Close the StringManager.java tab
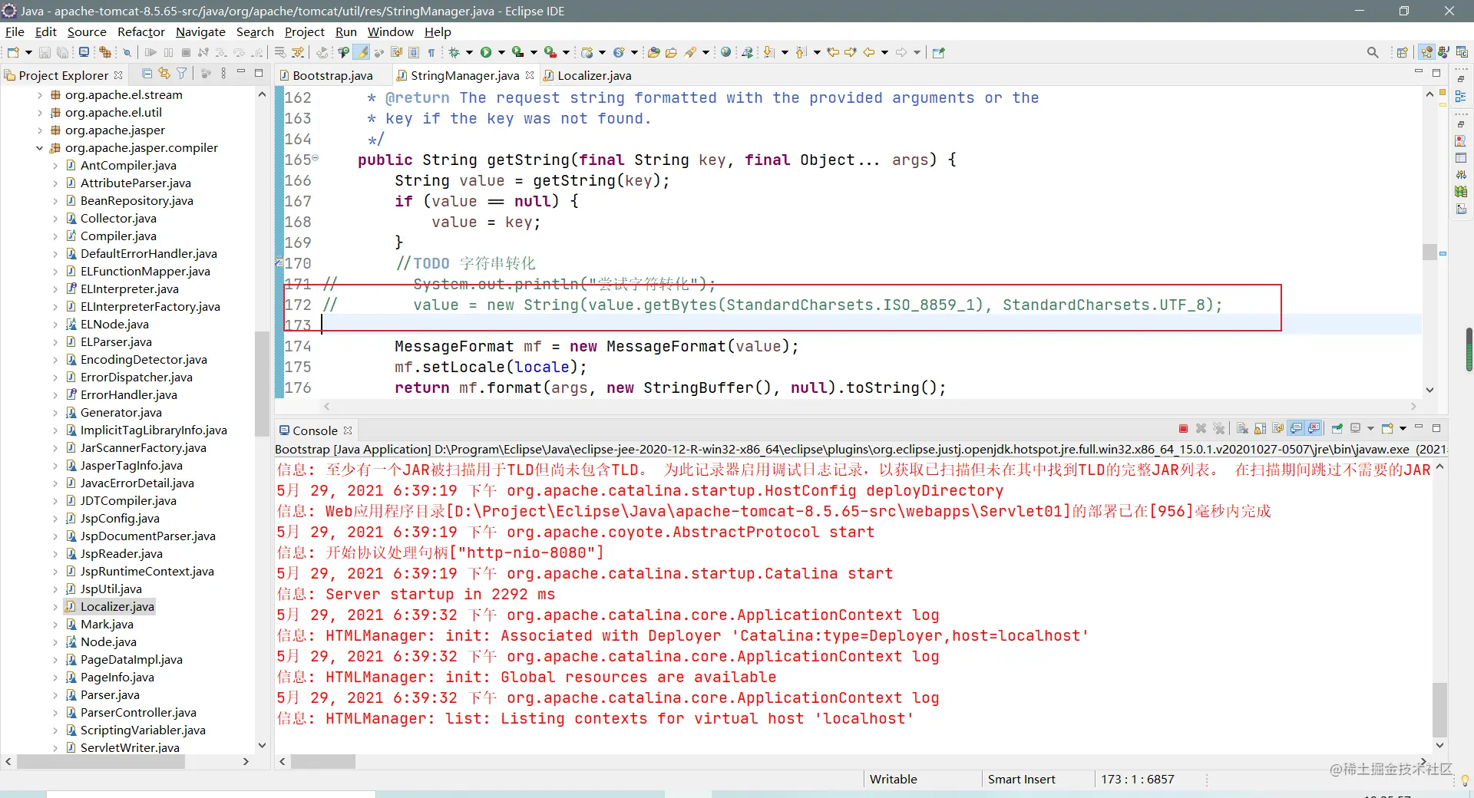1474x798 pixels. coord(530,75)
